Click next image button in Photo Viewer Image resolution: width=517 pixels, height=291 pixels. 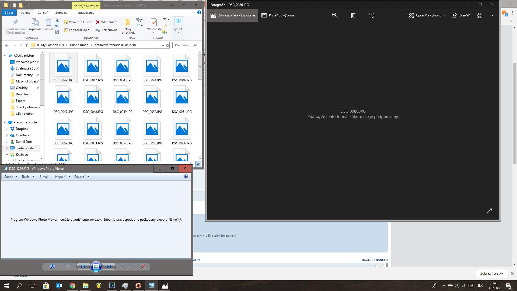coord(109,266)
